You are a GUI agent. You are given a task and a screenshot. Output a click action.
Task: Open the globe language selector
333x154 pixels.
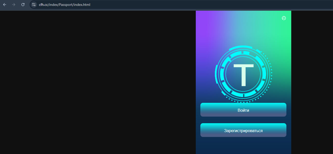click(284, 18)
